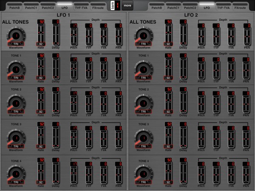Viewport: 255px width, 191px height.
Task: Click the LFO 2 Tone 4 waveform knob
Action: (144, 174)
